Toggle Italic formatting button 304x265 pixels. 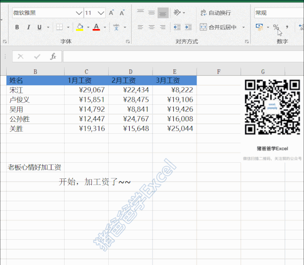click(28, 27)
